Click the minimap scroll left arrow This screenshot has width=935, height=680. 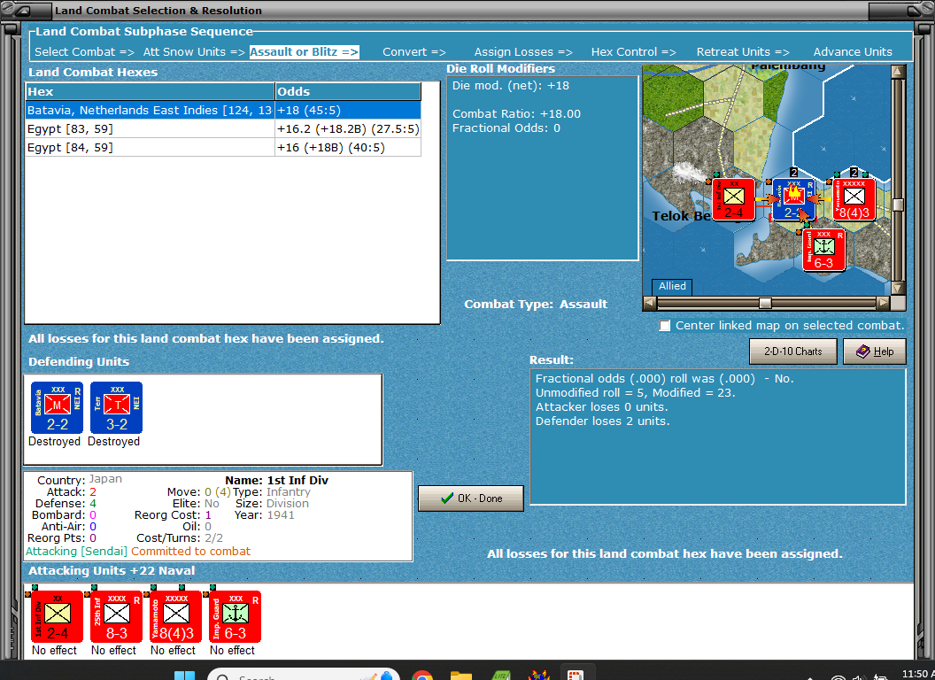click(650, 303)
